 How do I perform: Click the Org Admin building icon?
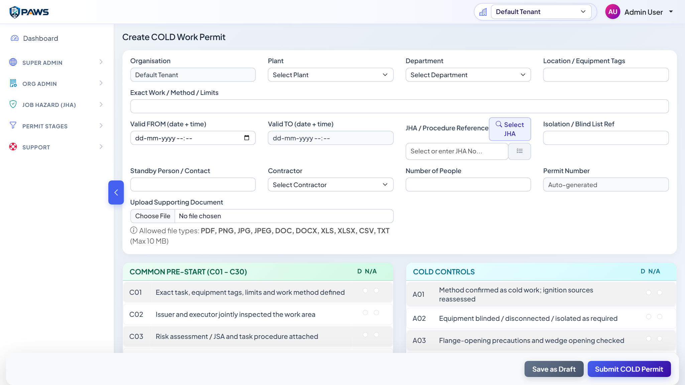pos(13,83)
